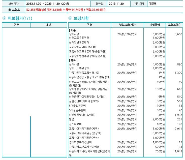
Task: Click the 보험료(원) column header
Action: coord(174,25)
